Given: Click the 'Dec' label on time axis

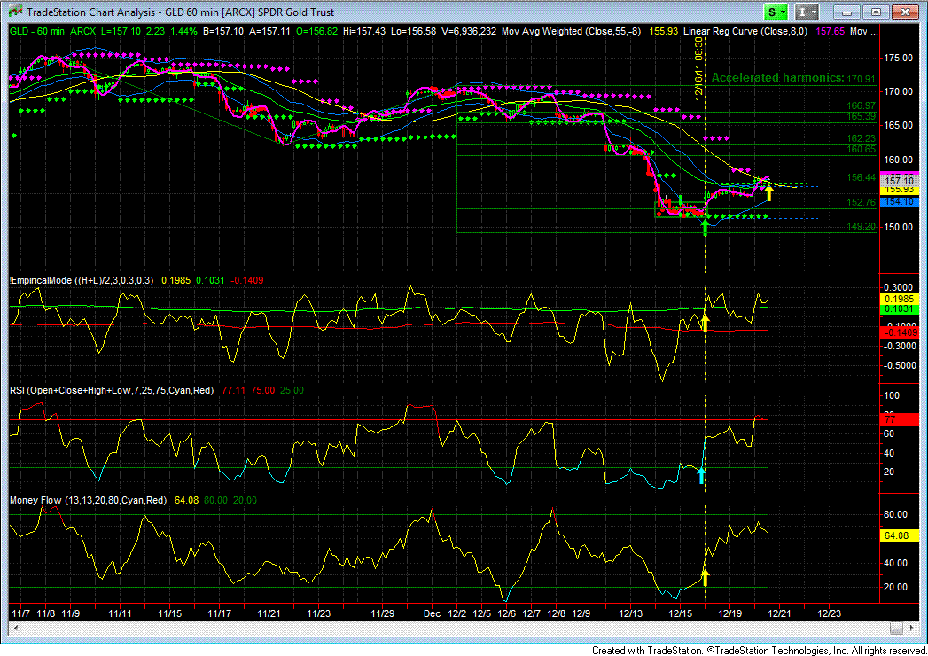Looking at the screenshot, I should coord(432,613).
